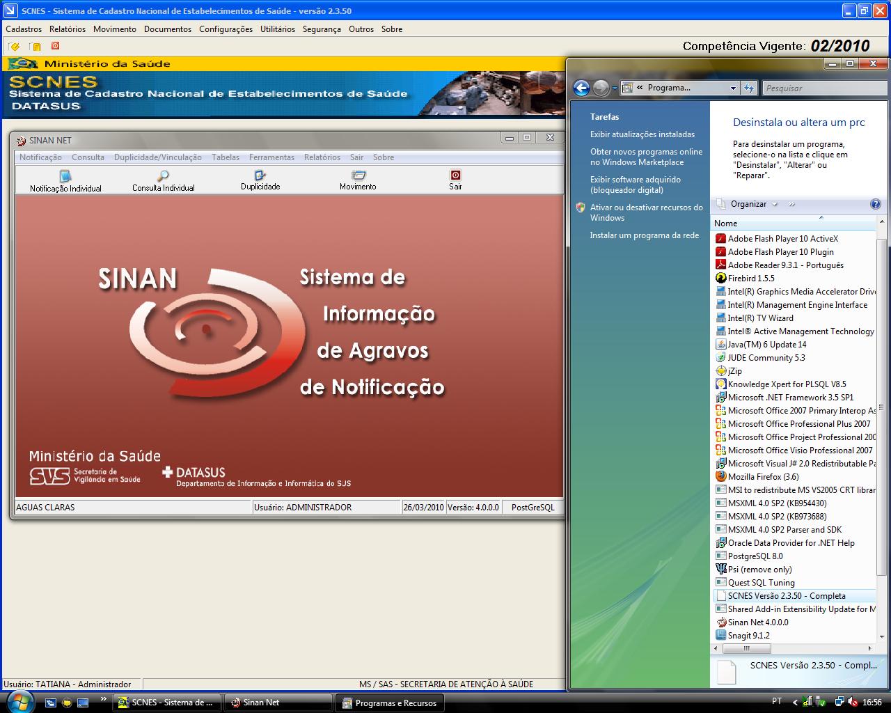
Task: Click Instalar um programa da rede link
Action: click(x=645, y=235)
